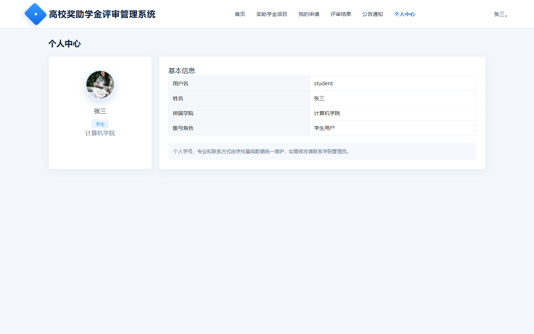Image resolution: width=534 pixels, height=334 pixels.
Task: Click the system title 高校奖助学金评审管理系统
Action: tap(102, 14)
